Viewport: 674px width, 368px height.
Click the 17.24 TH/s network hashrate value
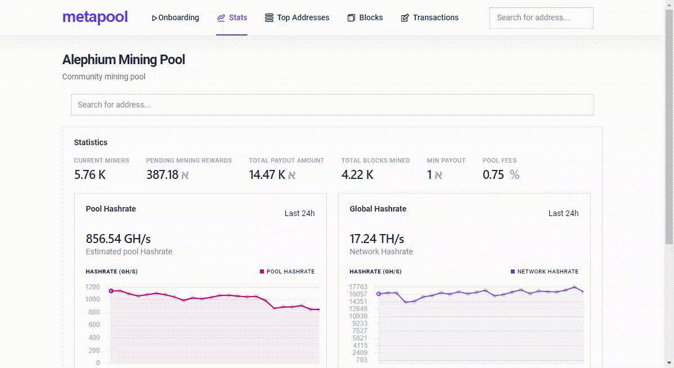(377, 239)
